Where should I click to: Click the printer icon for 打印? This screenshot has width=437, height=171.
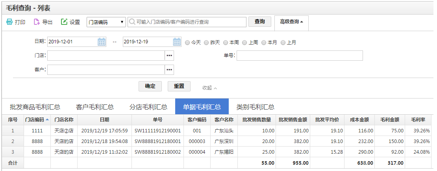click(x=9, y=22)
